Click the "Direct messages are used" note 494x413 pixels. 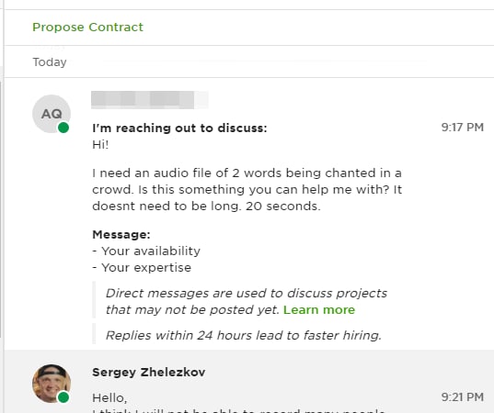247,301
